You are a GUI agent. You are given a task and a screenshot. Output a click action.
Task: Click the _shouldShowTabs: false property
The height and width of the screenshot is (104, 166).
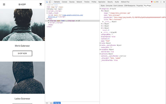[109, 60]
